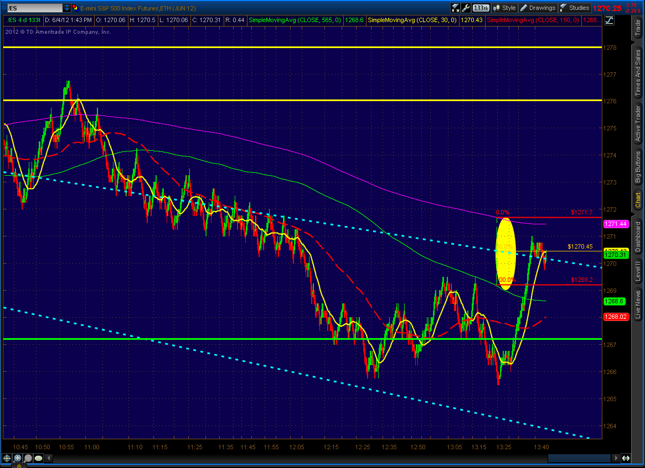Click the 13:40 time axis label
Image resolution: width=645 pixels, height=468 pixels.
pos(541,447)
